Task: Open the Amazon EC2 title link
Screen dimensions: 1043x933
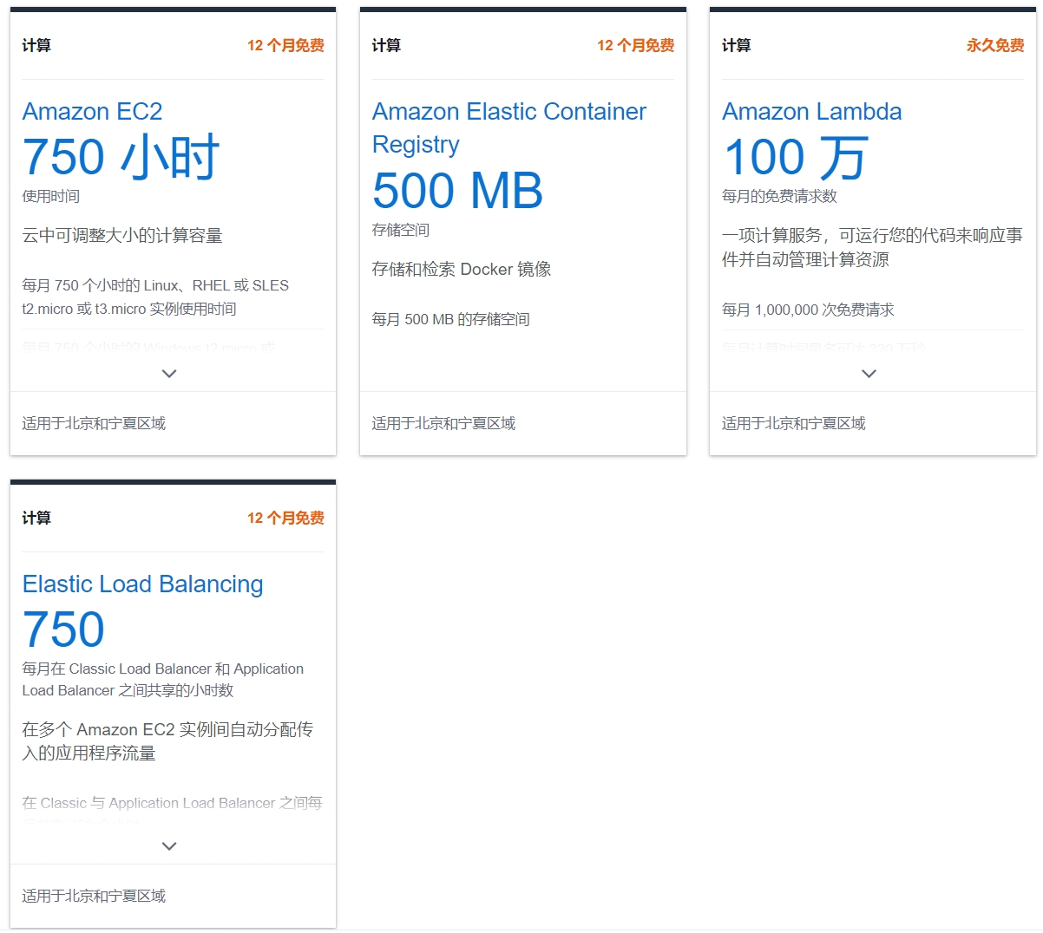Action: (x=92, y=112)
